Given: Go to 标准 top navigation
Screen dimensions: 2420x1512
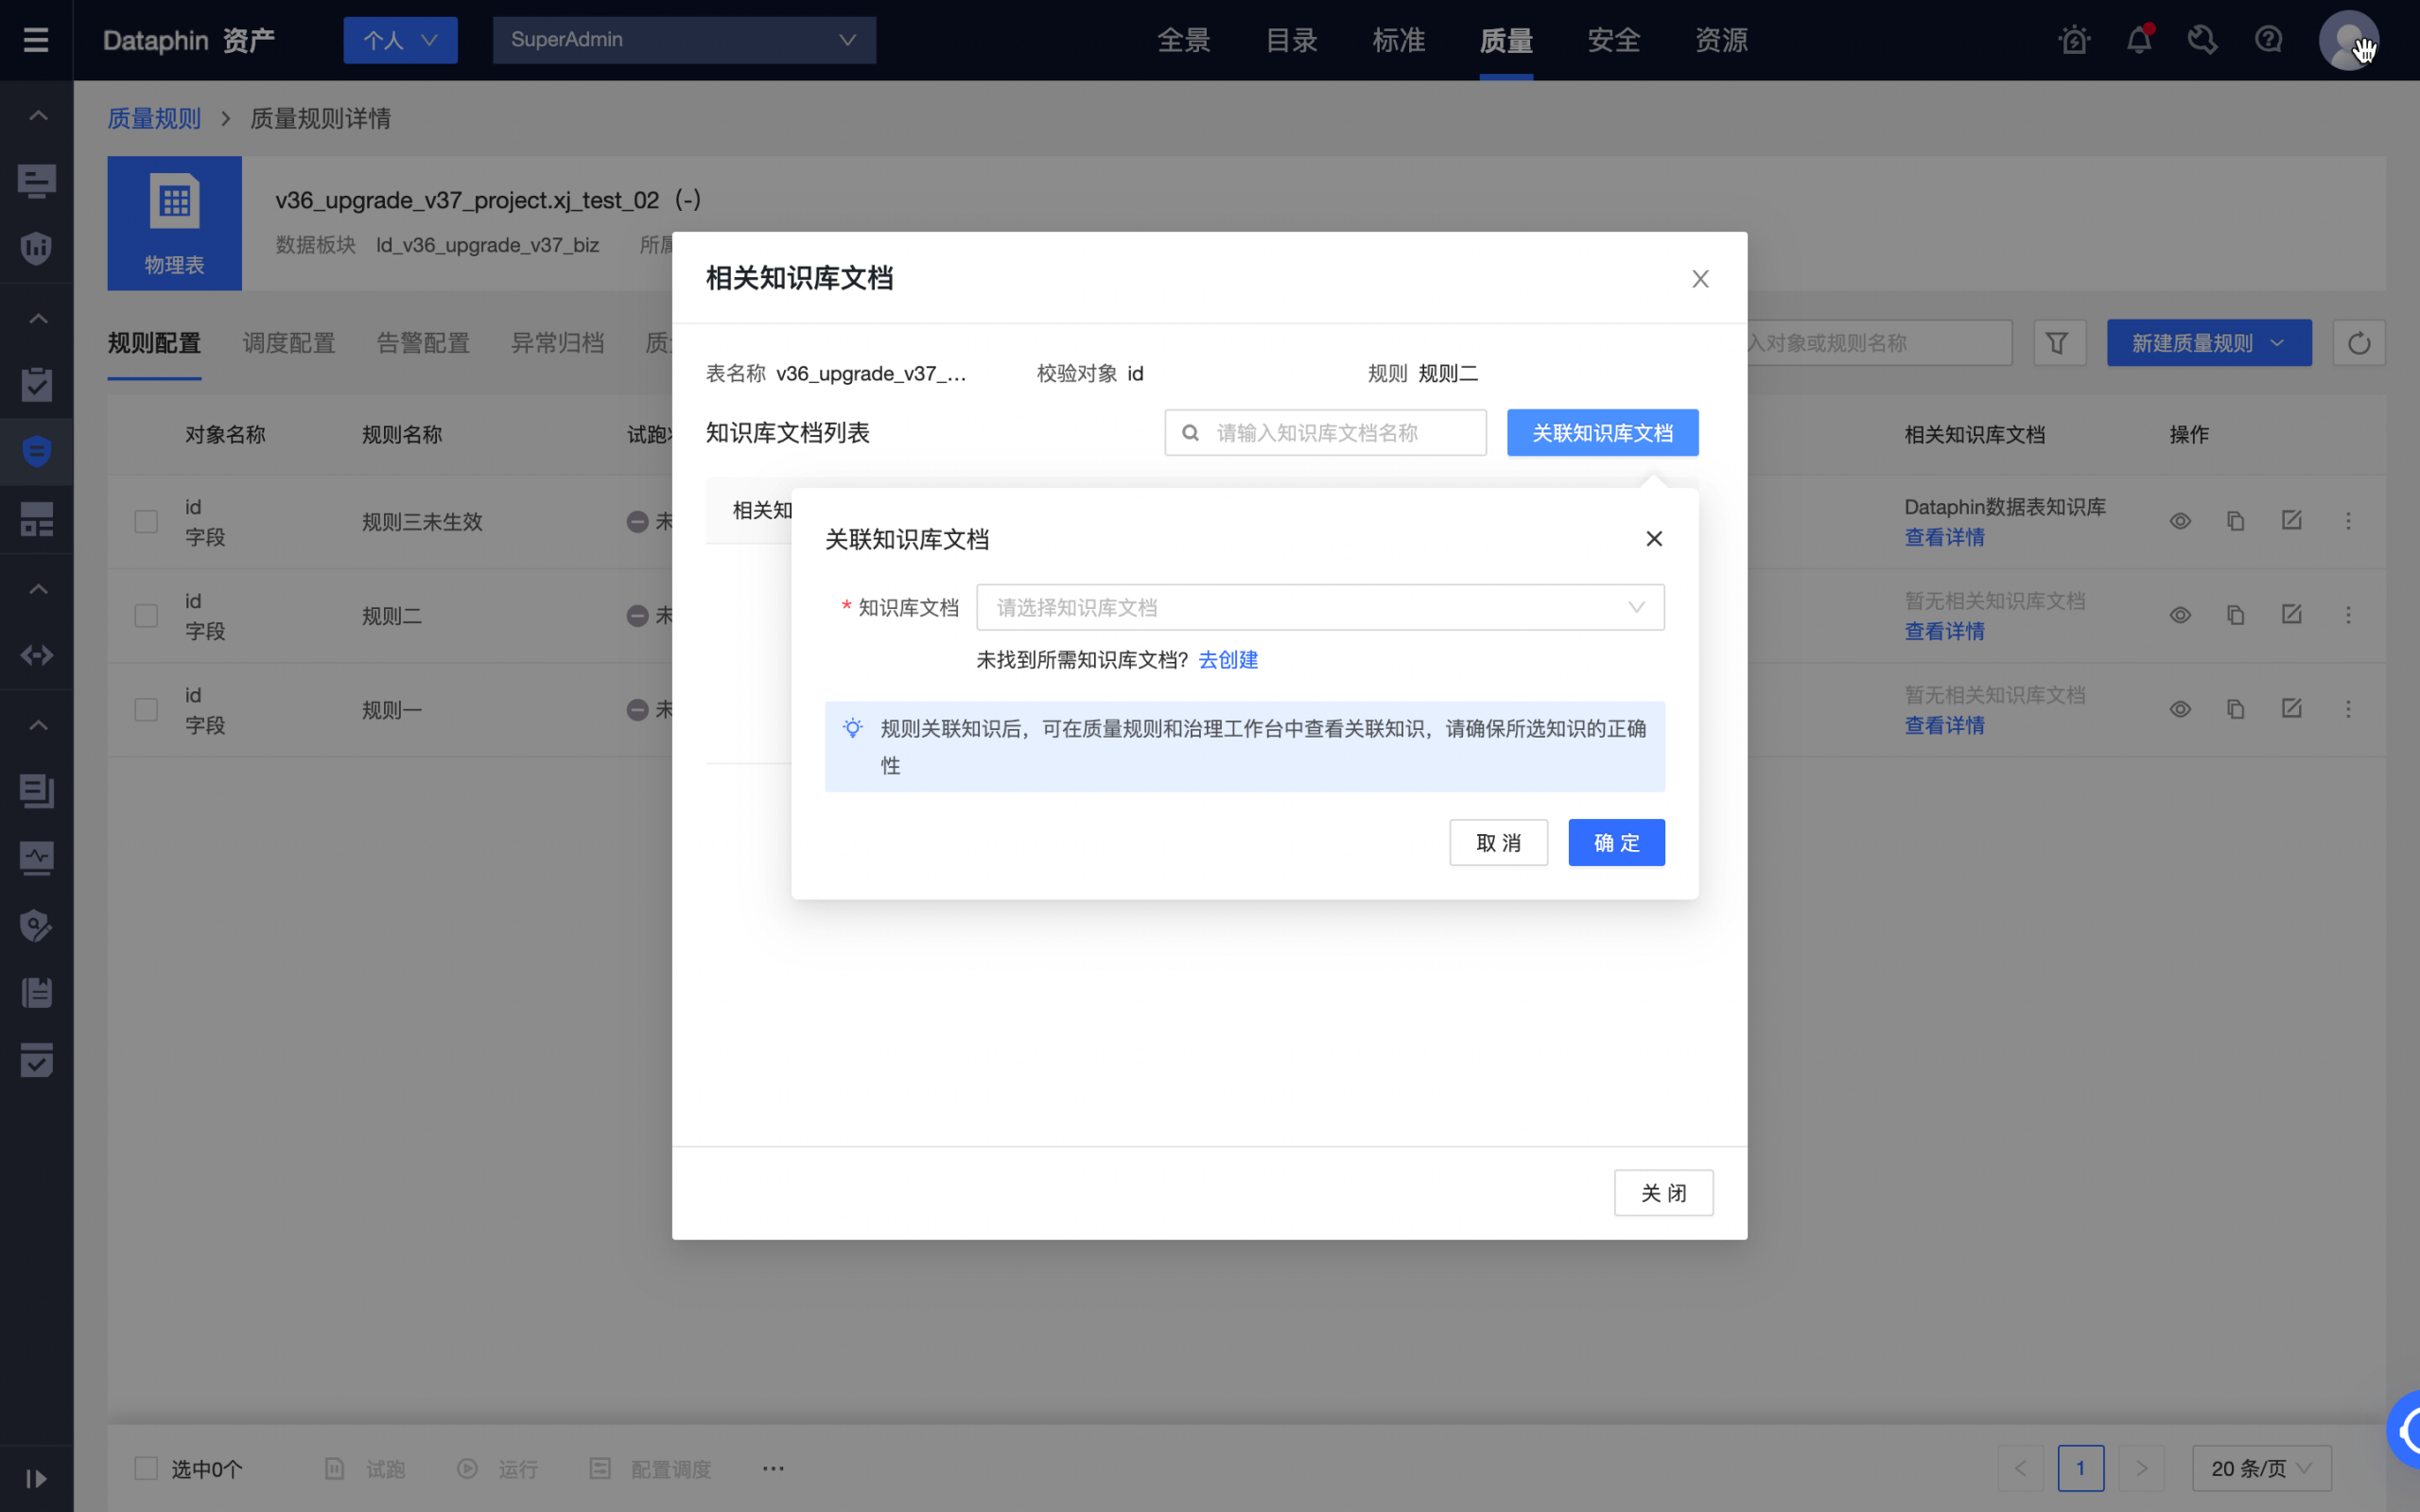Looking at the screenshot, I should coord(1399,40).
